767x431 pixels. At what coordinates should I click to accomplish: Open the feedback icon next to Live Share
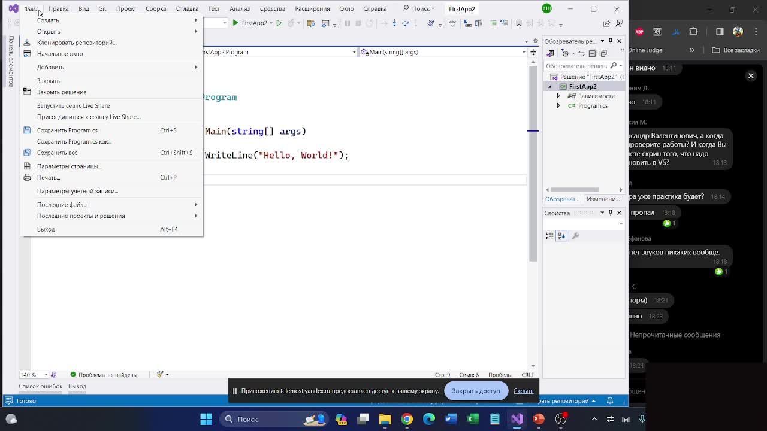[620, 23]
